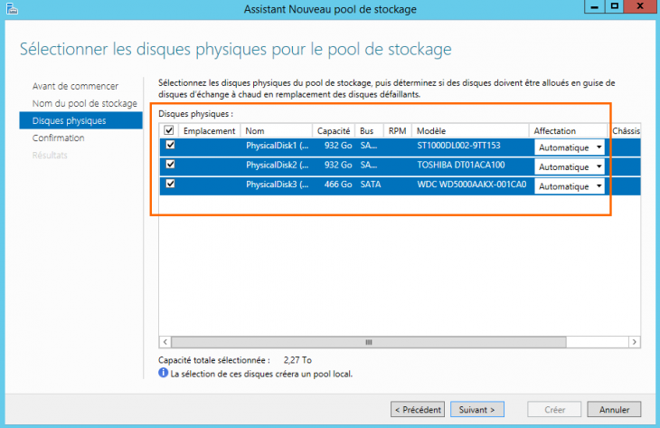Select the WDC WD5000AAKX-001CA0 model cell
This screenshot has height=428, width=660.
[x=471, y=185]
